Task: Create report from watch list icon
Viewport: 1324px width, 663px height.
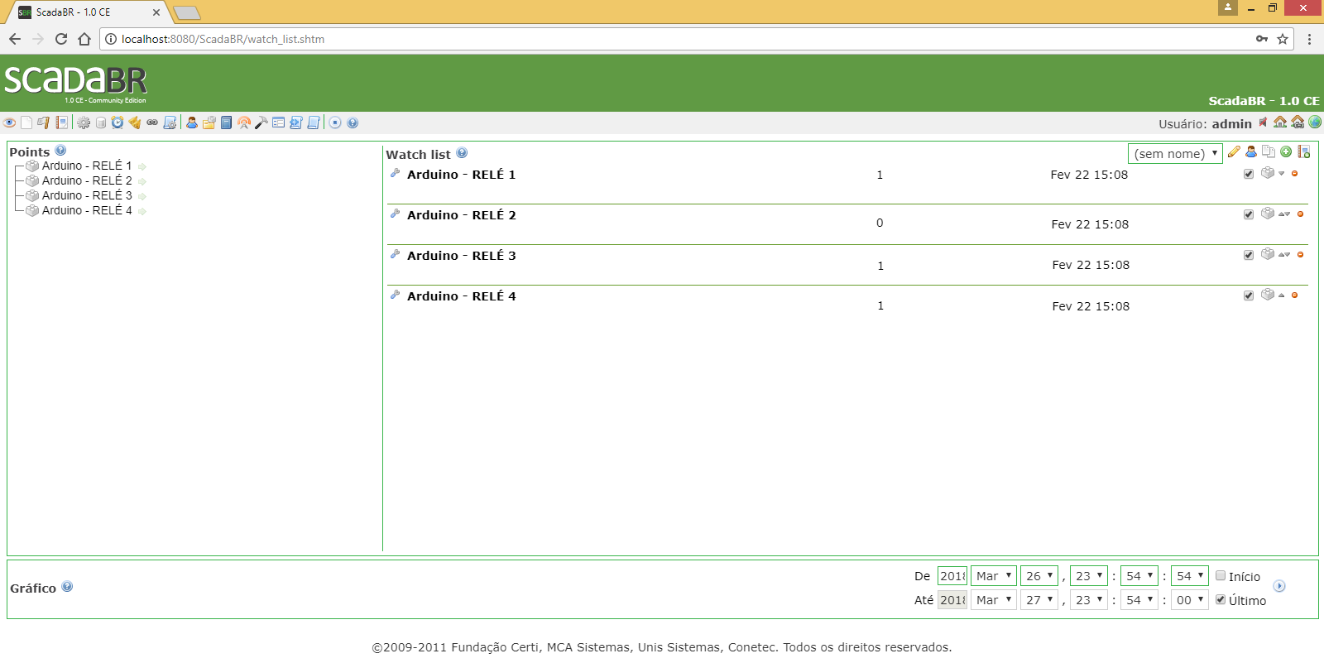Action: pyautogui.click(x=1304, y=151)
